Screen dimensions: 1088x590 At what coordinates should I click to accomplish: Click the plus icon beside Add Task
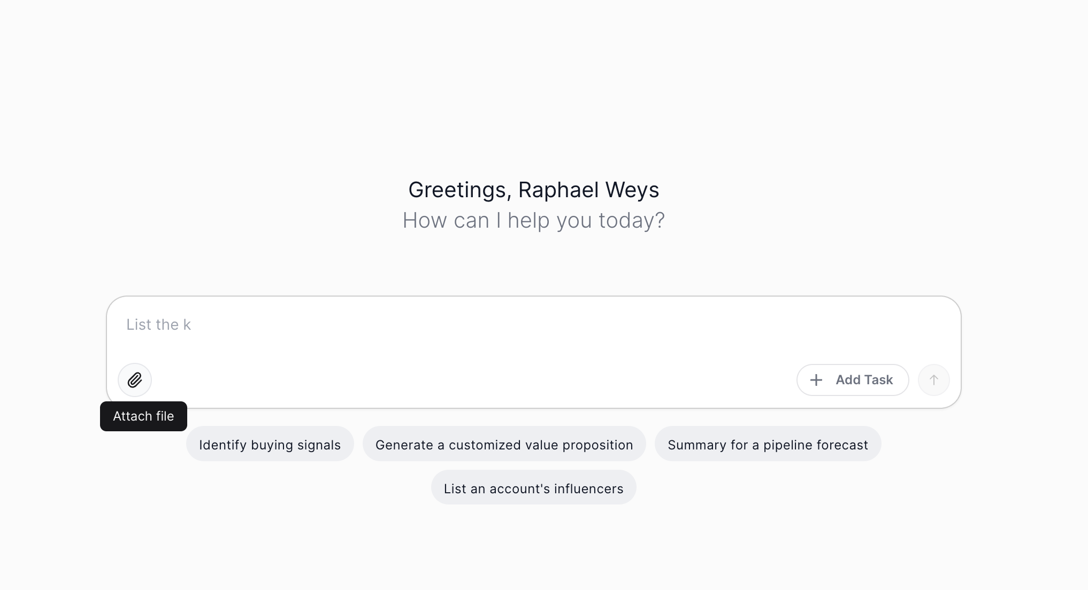pos(816,380)
